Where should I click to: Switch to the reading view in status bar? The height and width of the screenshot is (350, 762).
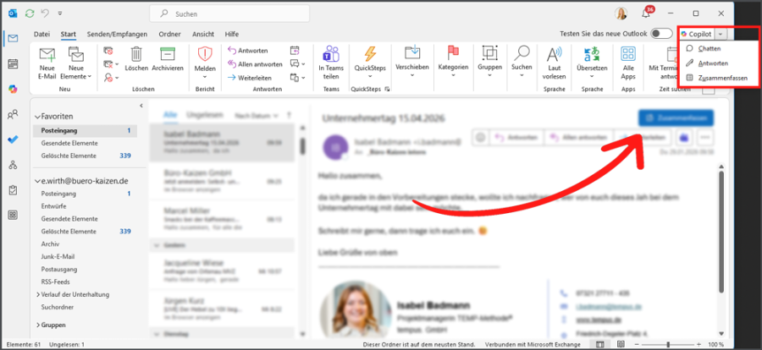(x=621, y=344)
